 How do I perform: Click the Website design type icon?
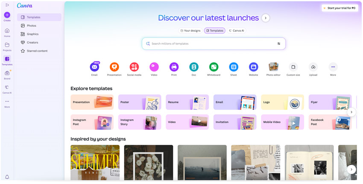(x=254, y=67)
